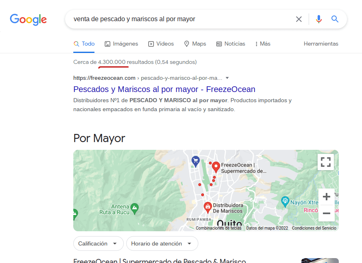Viewport: 362px width, 263px height.
Task: Open FreezeOcean Supermercado de Pescado listing
Action: pos(160,261)
